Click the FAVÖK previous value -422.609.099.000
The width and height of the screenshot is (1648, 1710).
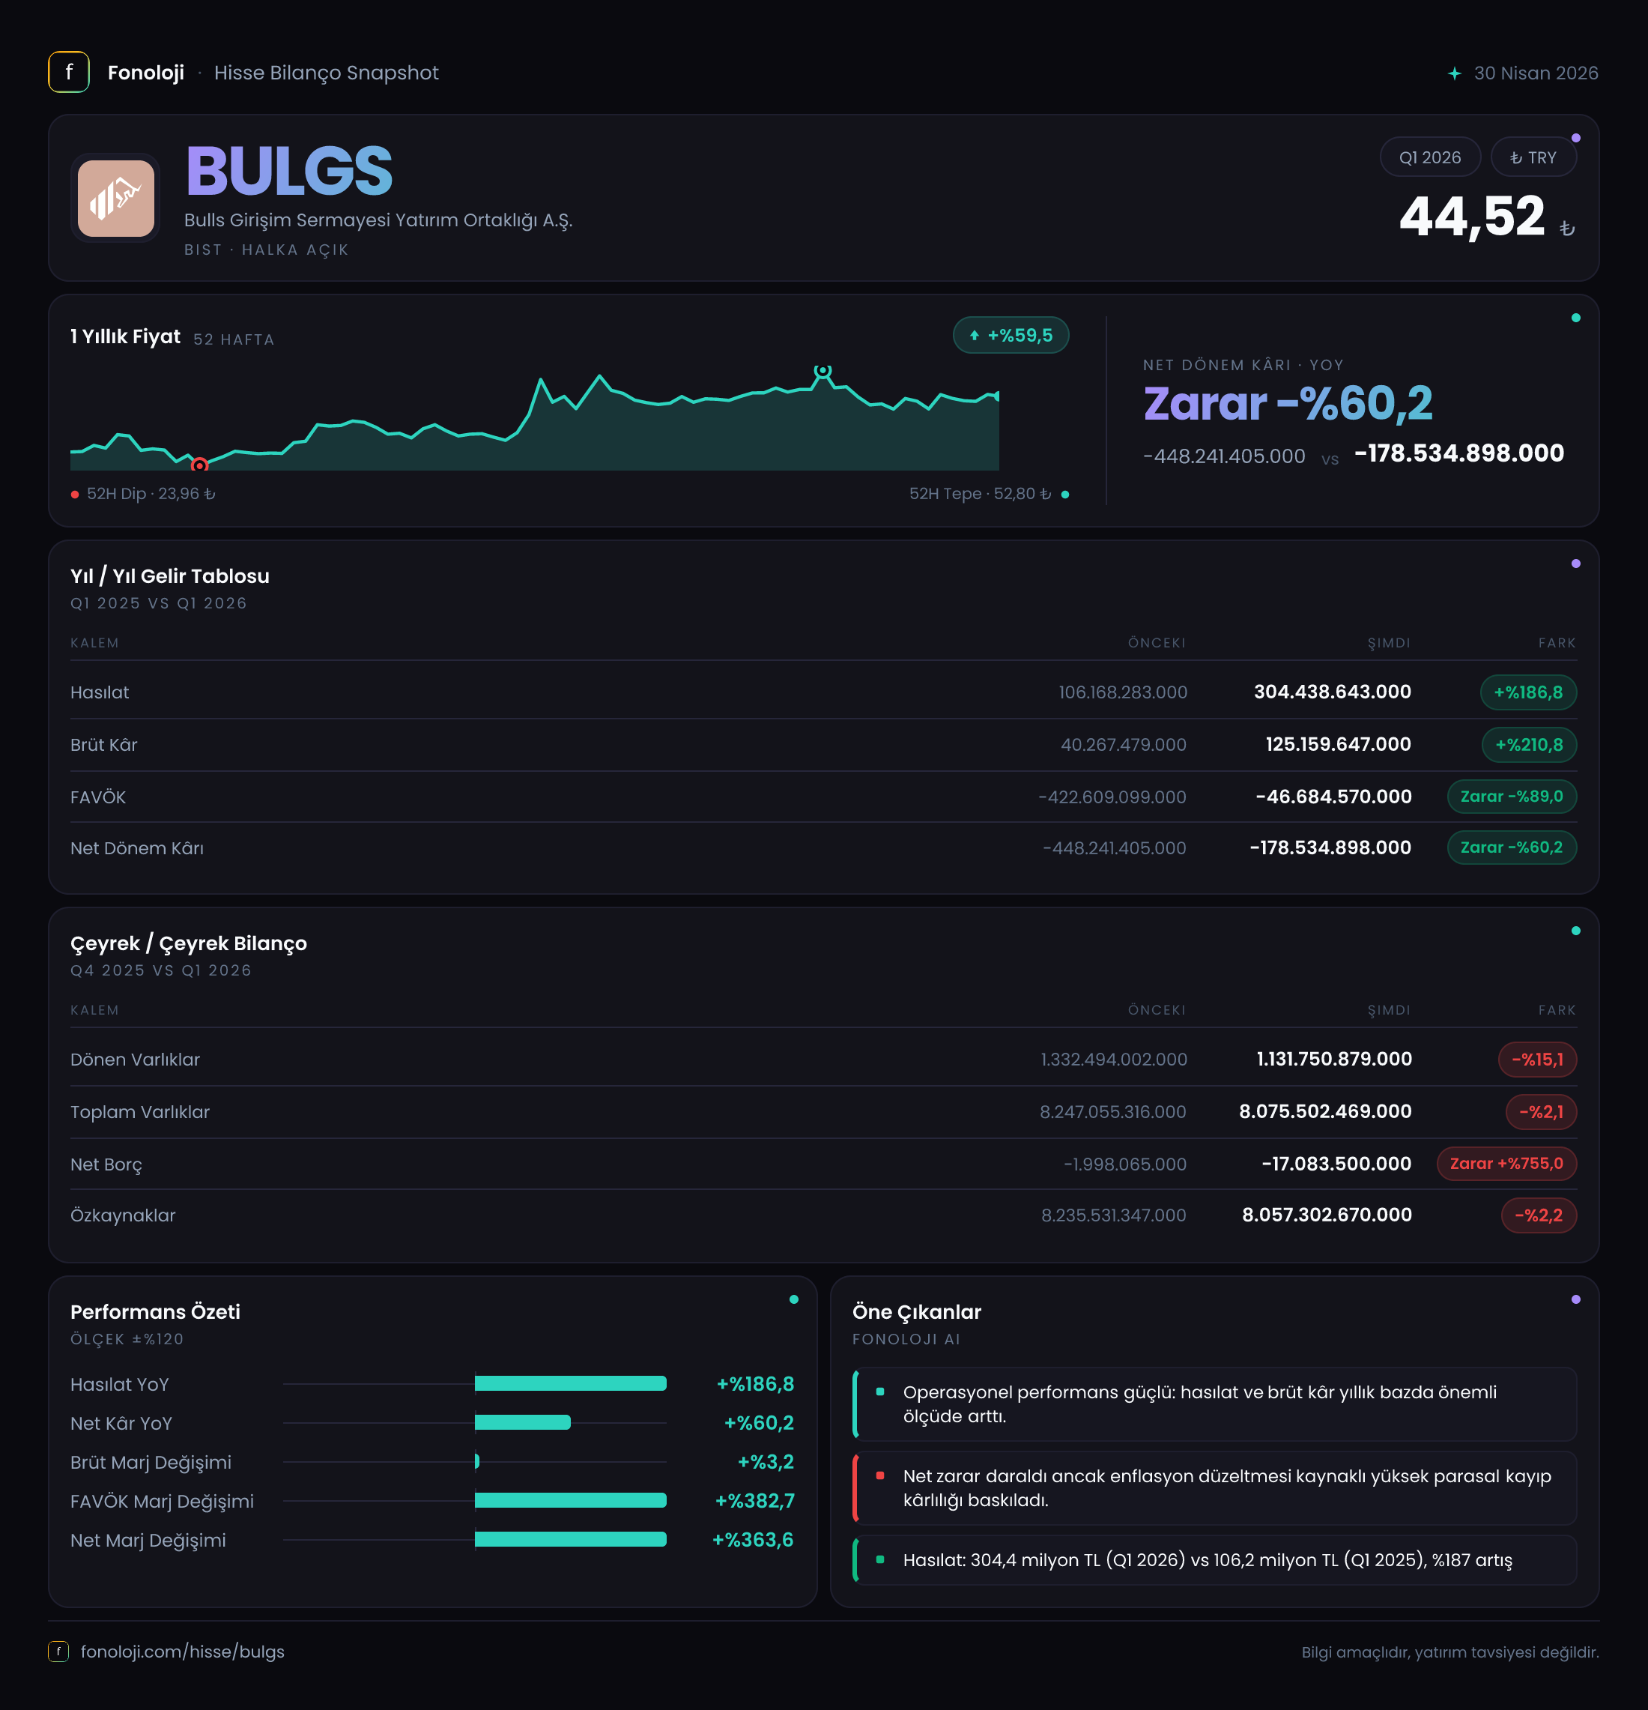click(1112, 797)
